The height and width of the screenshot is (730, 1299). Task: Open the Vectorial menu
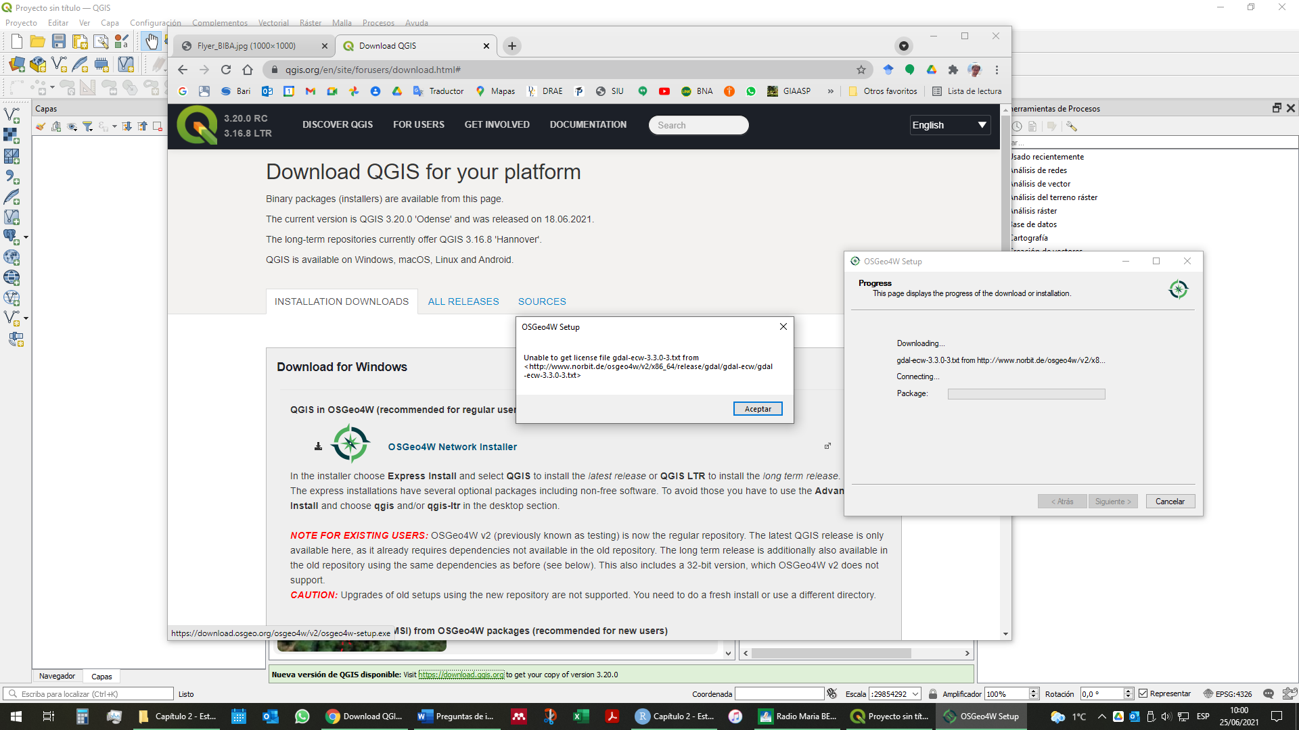[x=273, y=22]
